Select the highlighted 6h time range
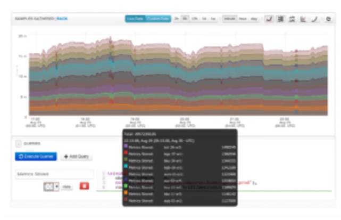The image size is (341, 220). pyautogui.click(x=185, y=19)
